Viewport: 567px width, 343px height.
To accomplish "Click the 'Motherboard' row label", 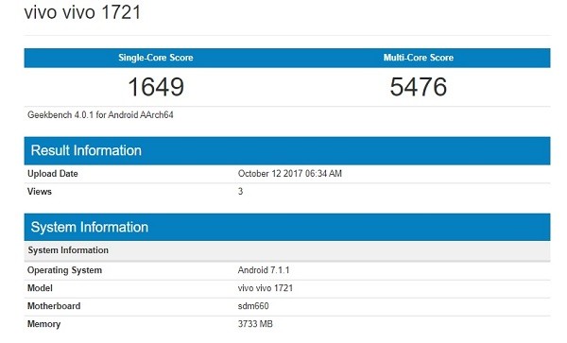I will click(54, 306).
